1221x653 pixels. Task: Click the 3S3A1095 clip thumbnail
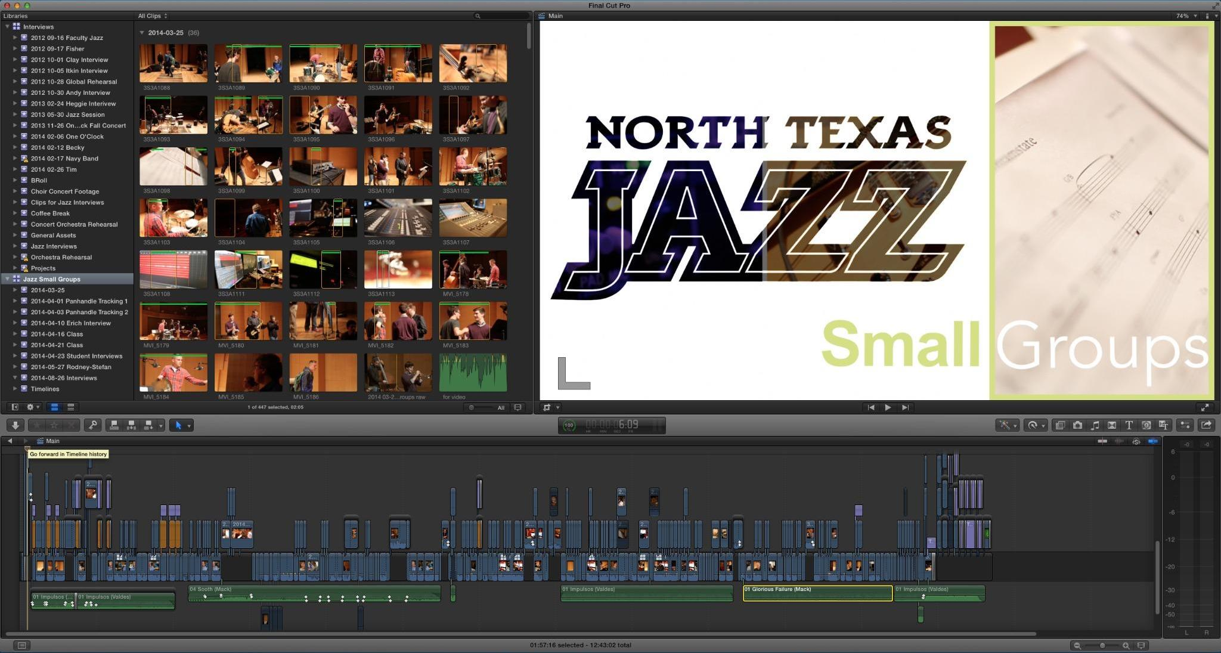[323, 114]
